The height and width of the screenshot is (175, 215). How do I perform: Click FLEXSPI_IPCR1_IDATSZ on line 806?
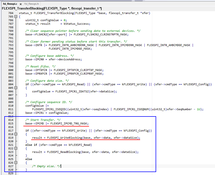point(72,92)
